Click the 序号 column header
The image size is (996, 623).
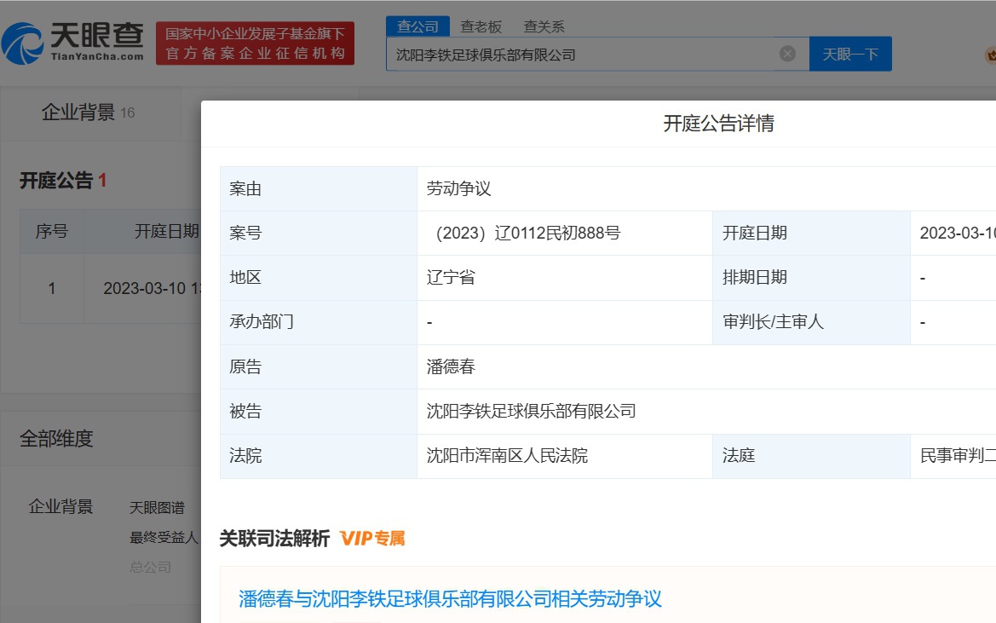click(51, 231)
